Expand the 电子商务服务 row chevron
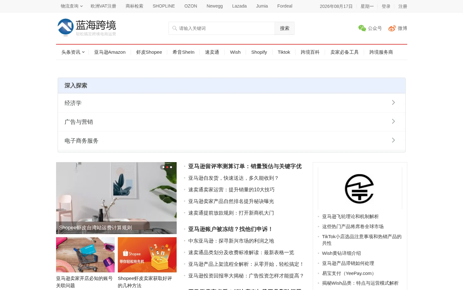This screenshot has height=290, width=463. pos(393,140)
